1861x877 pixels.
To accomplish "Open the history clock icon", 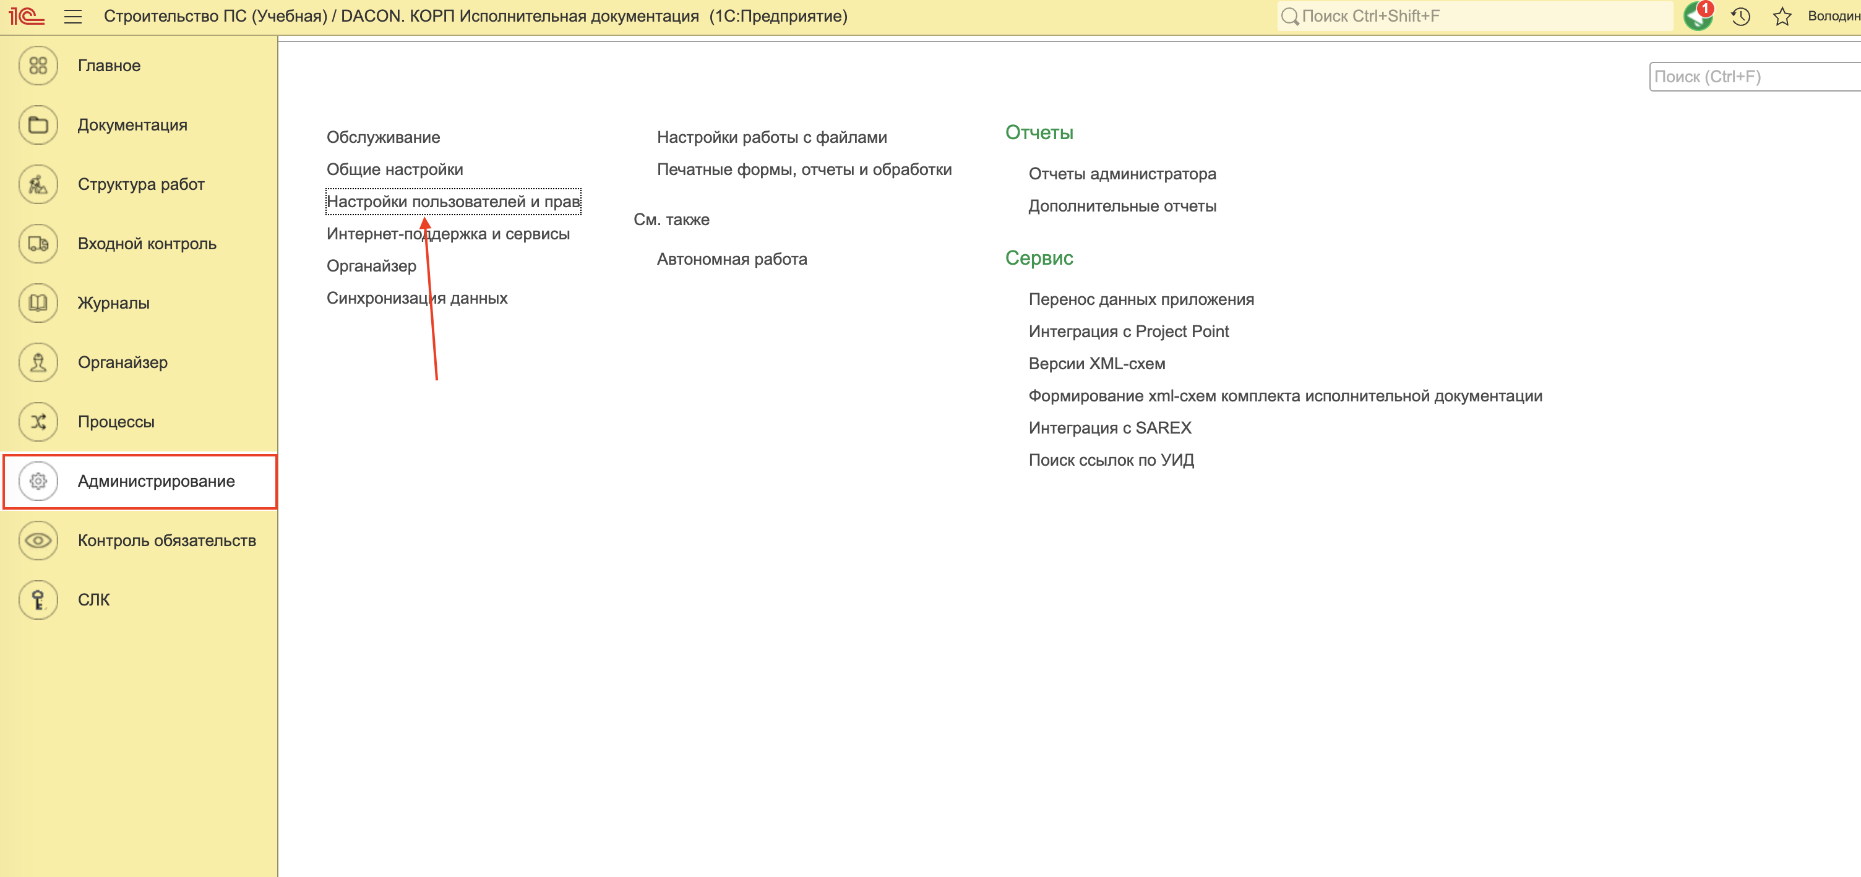I will tap(1740, 16).
